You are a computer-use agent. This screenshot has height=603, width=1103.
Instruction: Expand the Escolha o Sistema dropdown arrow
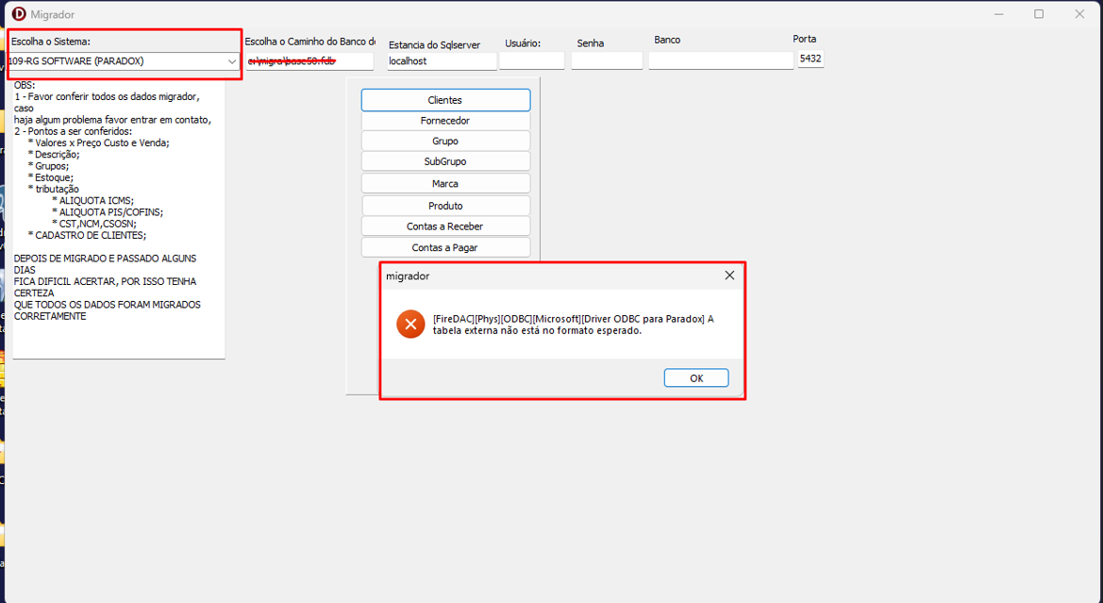pyautogui.click(x=232, y=61)
